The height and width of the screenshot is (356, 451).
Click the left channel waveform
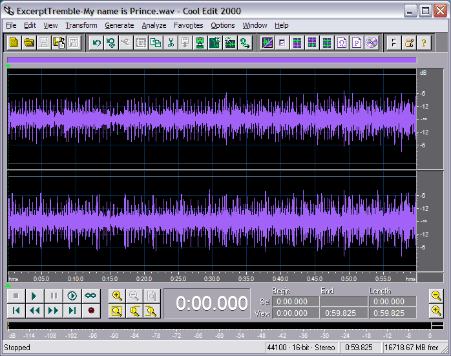(x=212, y=119)
